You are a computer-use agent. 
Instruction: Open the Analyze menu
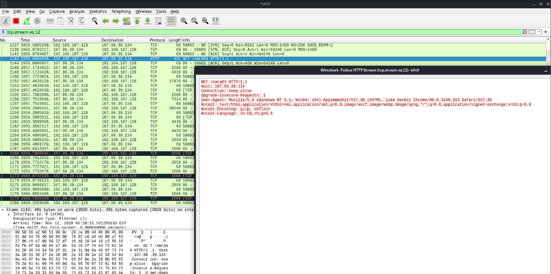77,11
